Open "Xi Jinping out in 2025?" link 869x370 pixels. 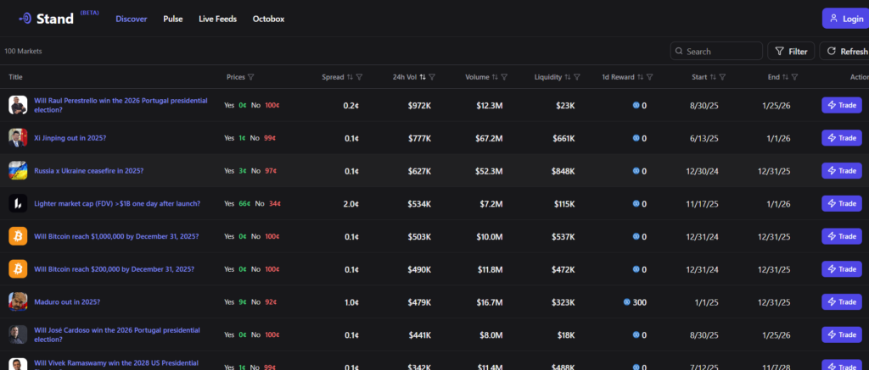click(x=70, y=138)
